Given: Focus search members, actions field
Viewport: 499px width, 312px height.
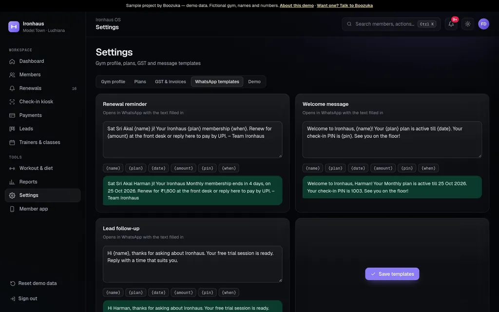Looking at the screenshot, I should 391,24.
